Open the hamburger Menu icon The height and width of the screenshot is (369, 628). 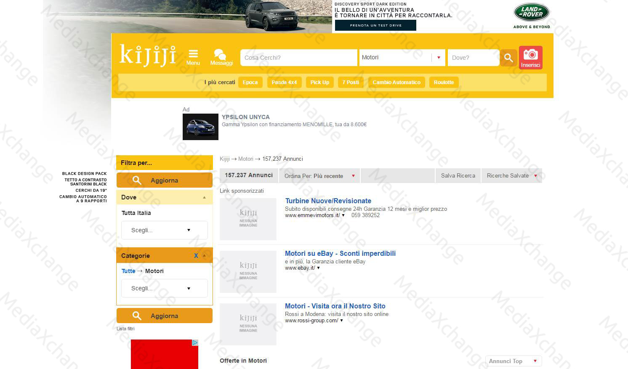pos(193,57)
